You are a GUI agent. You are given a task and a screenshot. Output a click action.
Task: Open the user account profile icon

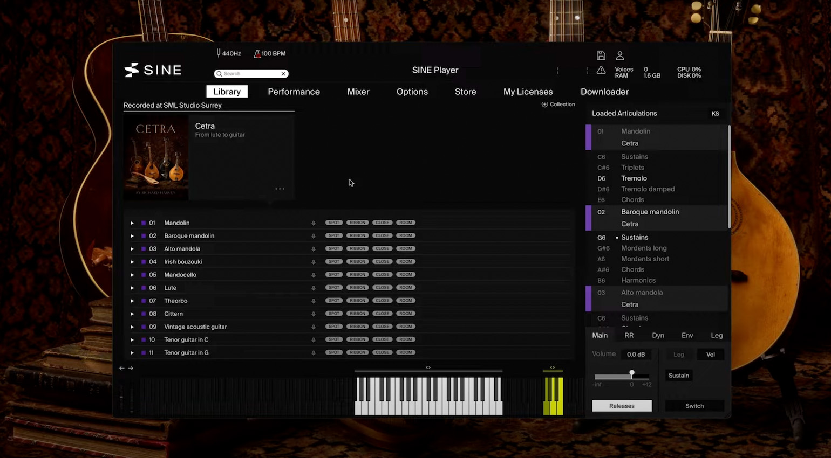coord(620,55)
